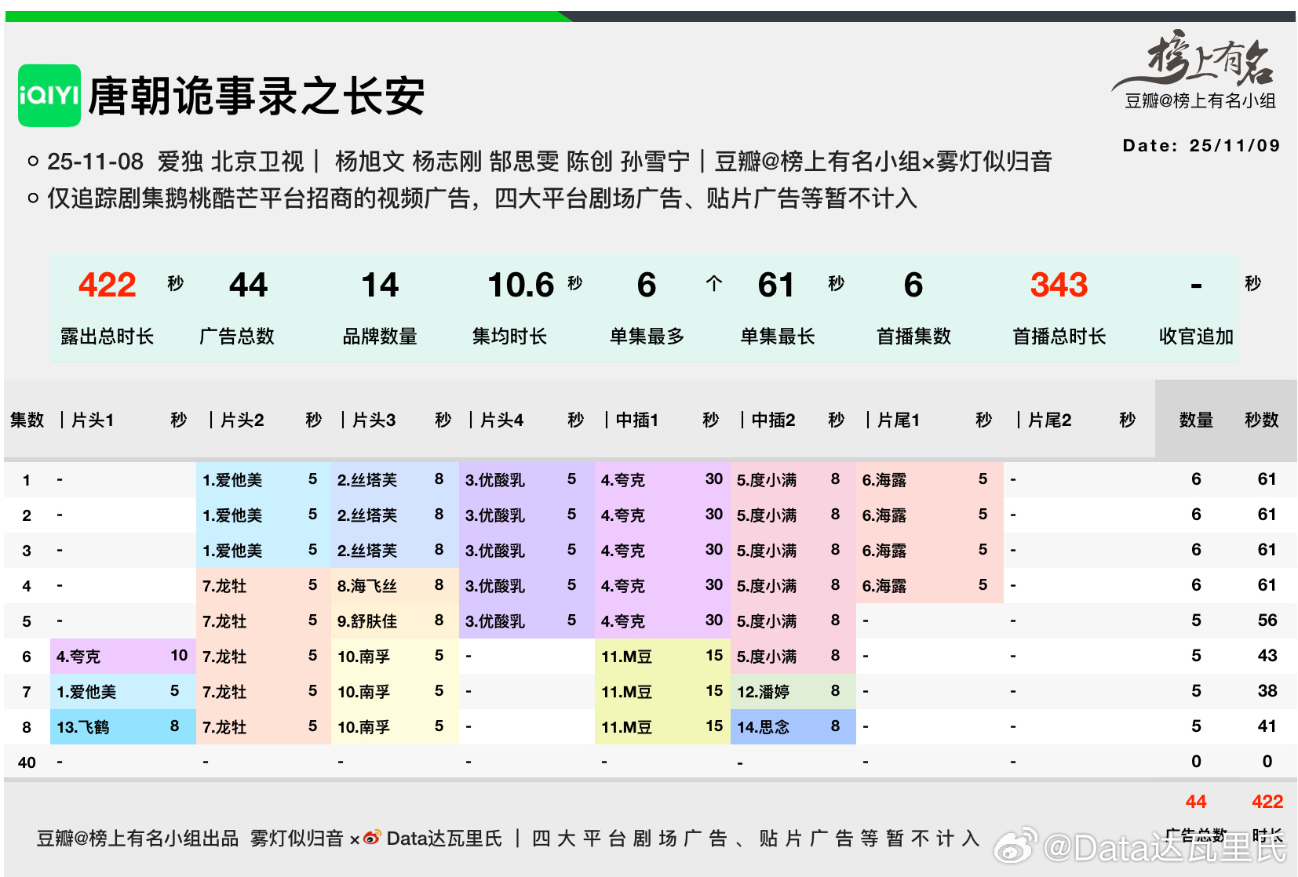Image resolution: width=1298 pixels, height=877 pixels.
Task: Click 3.优酸乳 in episode 3 row
Action: tap(495, 551)
